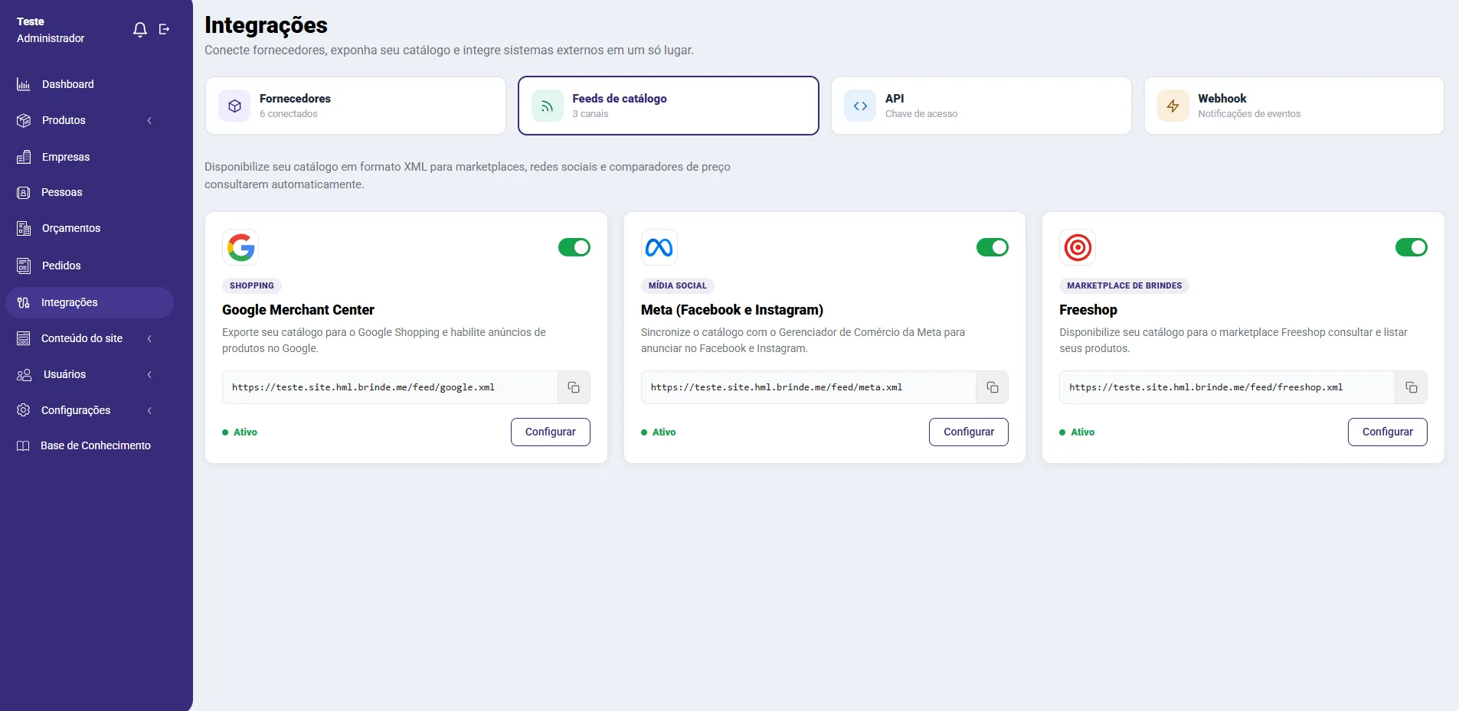Copy the Freeshop feed URL

tap(1412, 387)
